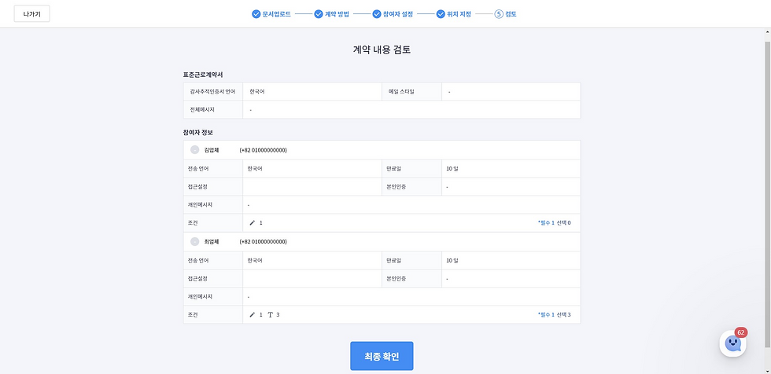This screenshot has width=771, height=374.
Task: Click 최업체's 전송 언어 value 한국어
Action: (x=255, y=261)
